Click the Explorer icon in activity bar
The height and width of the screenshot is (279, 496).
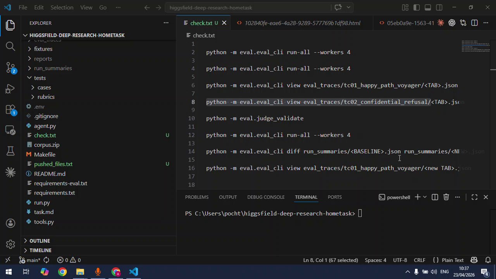coord(10,26)
